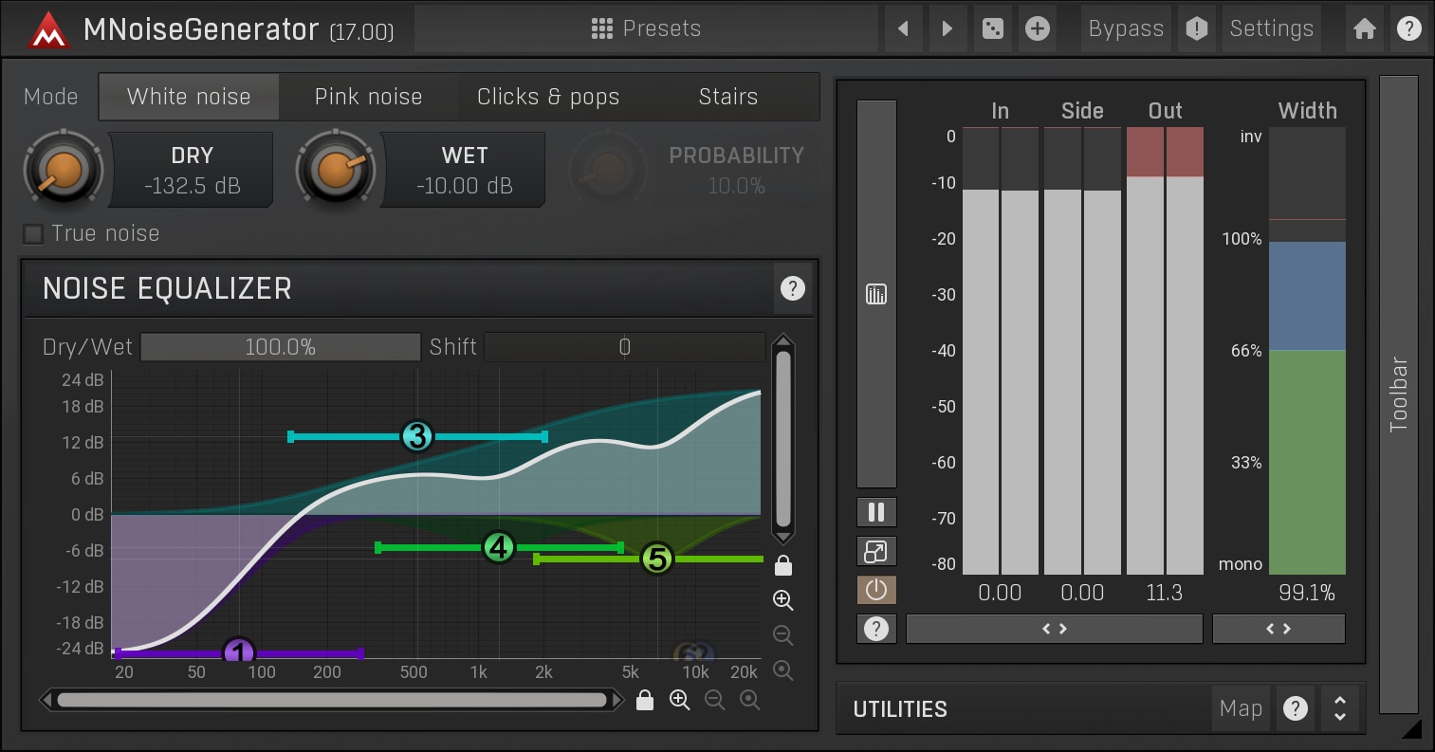
Task: Expand the Utilities panel arrows
Action: coord(1340,708)
